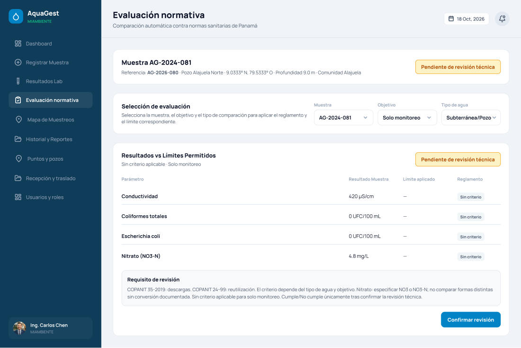Screen dimensions: 521x348
Task: Click the Selección de evaluación heading
Action: click(156, 107)
